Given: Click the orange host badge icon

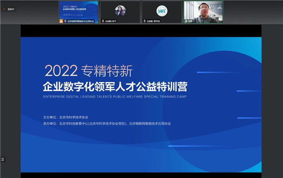Looking at the screenshot, I should click(x=61, y=21).
